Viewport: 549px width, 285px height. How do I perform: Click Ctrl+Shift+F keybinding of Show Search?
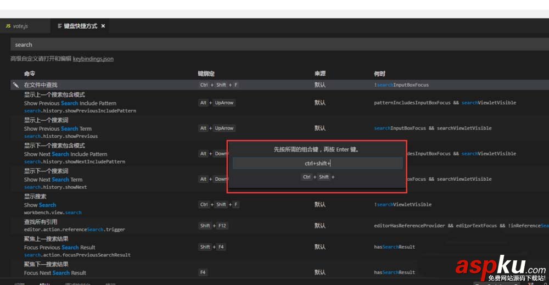(219, 204)
